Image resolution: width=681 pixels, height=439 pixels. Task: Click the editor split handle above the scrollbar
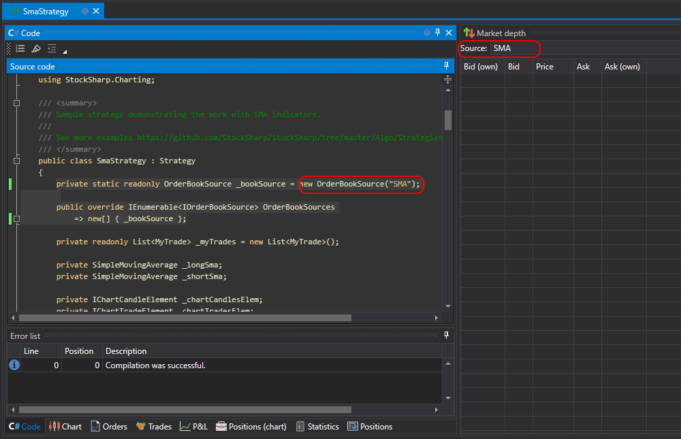(448, 80)
